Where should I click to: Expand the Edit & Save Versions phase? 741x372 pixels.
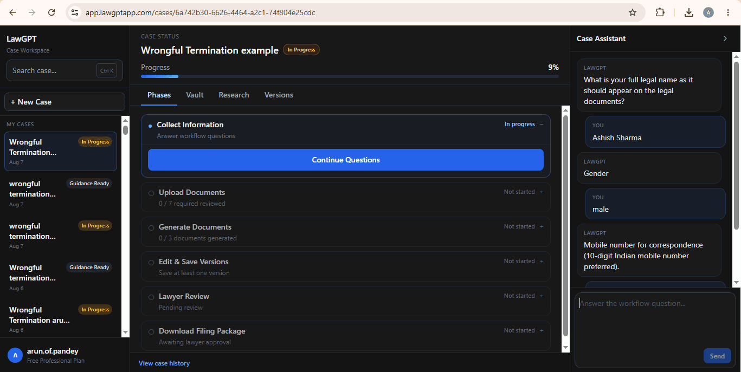tap(541, 261)
